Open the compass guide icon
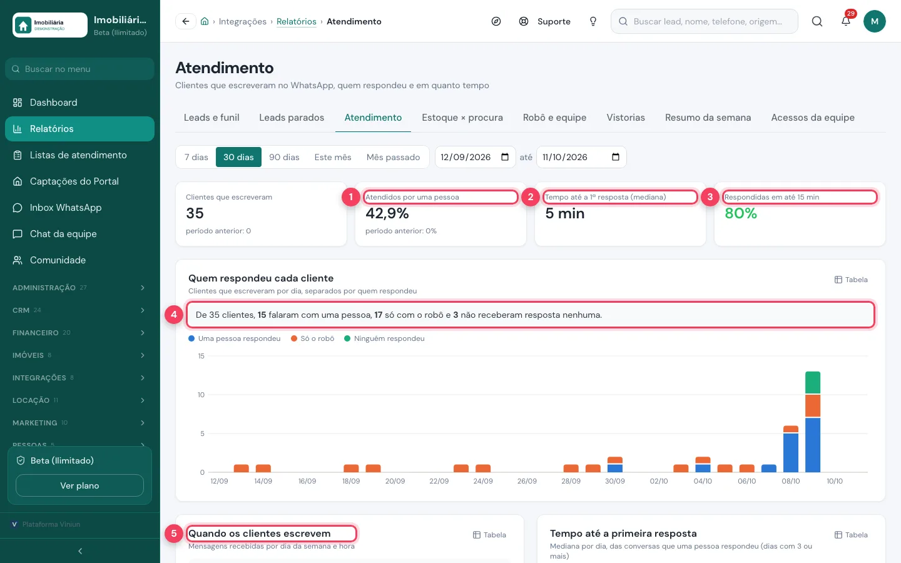Screen dimensions: 901x563 (496, 21)
